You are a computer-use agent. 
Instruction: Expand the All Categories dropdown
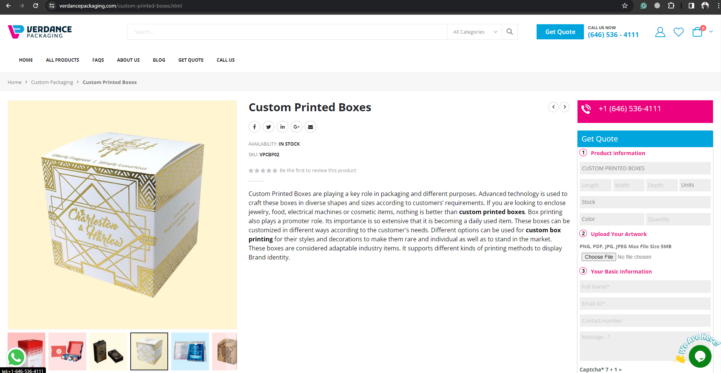[474, 32]
